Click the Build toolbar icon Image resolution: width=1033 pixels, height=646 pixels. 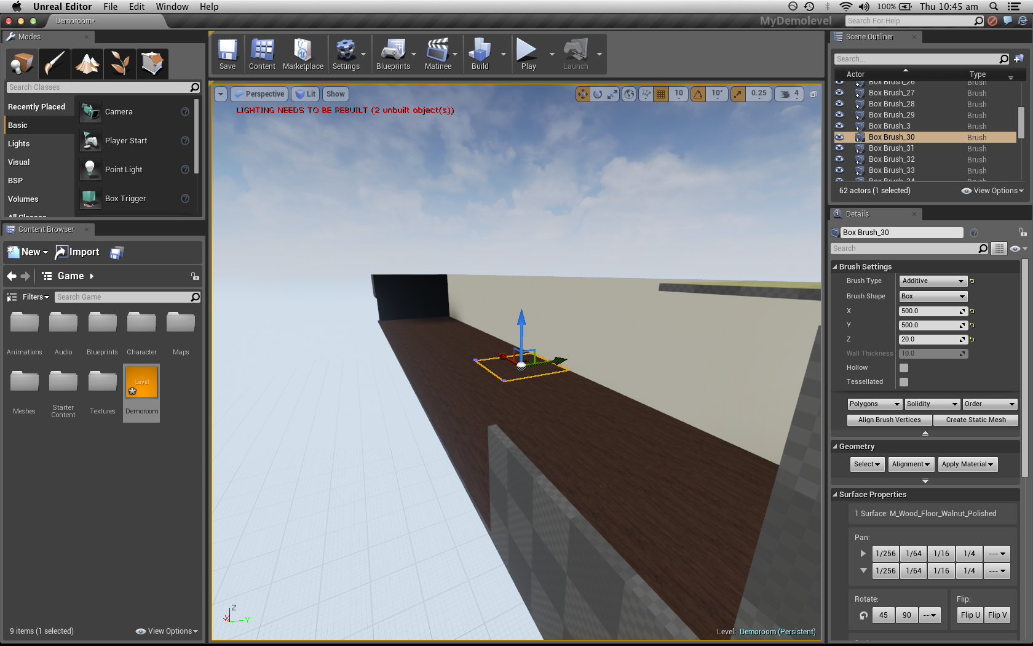(480, 54)
